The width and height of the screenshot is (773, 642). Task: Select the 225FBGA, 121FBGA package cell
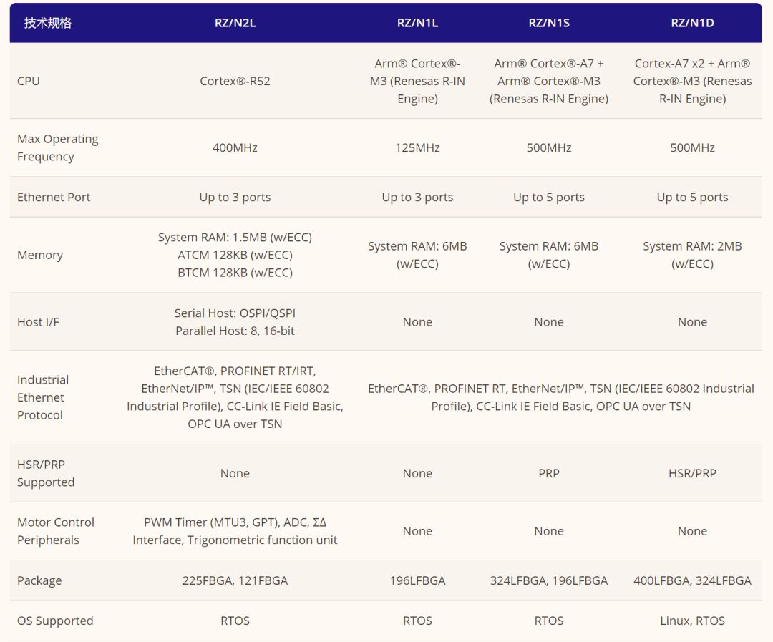tap(235, 580)
